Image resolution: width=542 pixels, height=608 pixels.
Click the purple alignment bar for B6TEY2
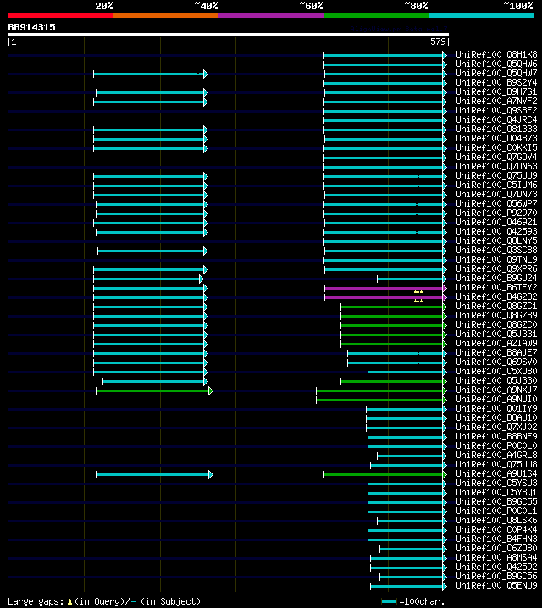pos(386,288)
